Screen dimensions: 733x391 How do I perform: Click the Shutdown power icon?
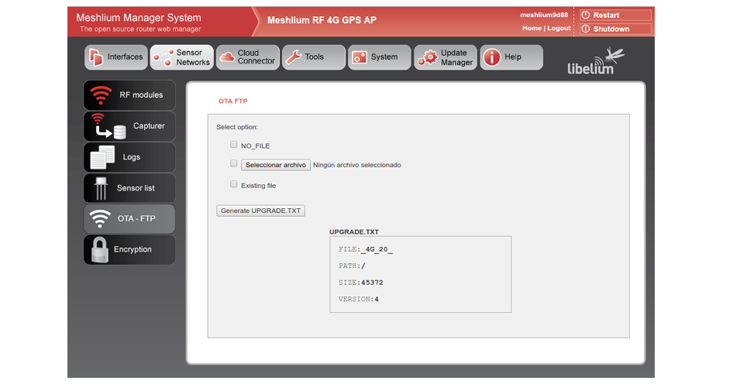[585, 29]
